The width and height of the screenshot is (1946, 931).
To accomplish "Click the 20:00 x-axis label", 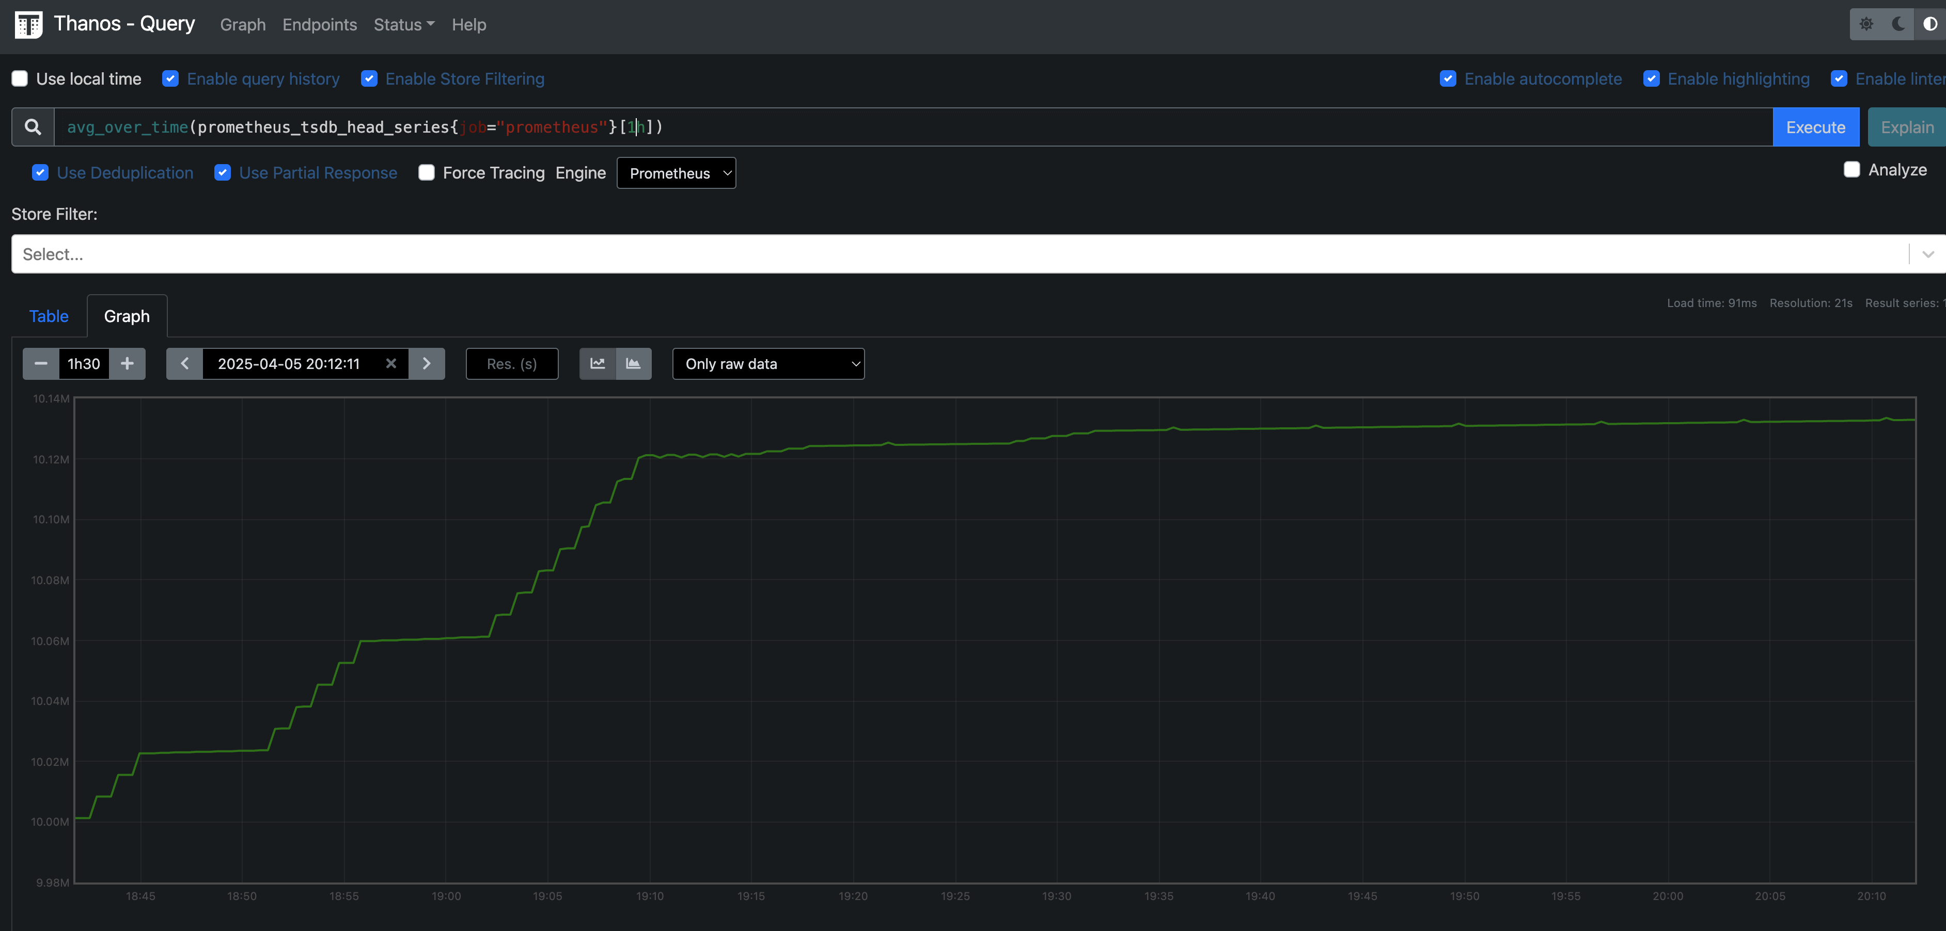I will 1668,896.
